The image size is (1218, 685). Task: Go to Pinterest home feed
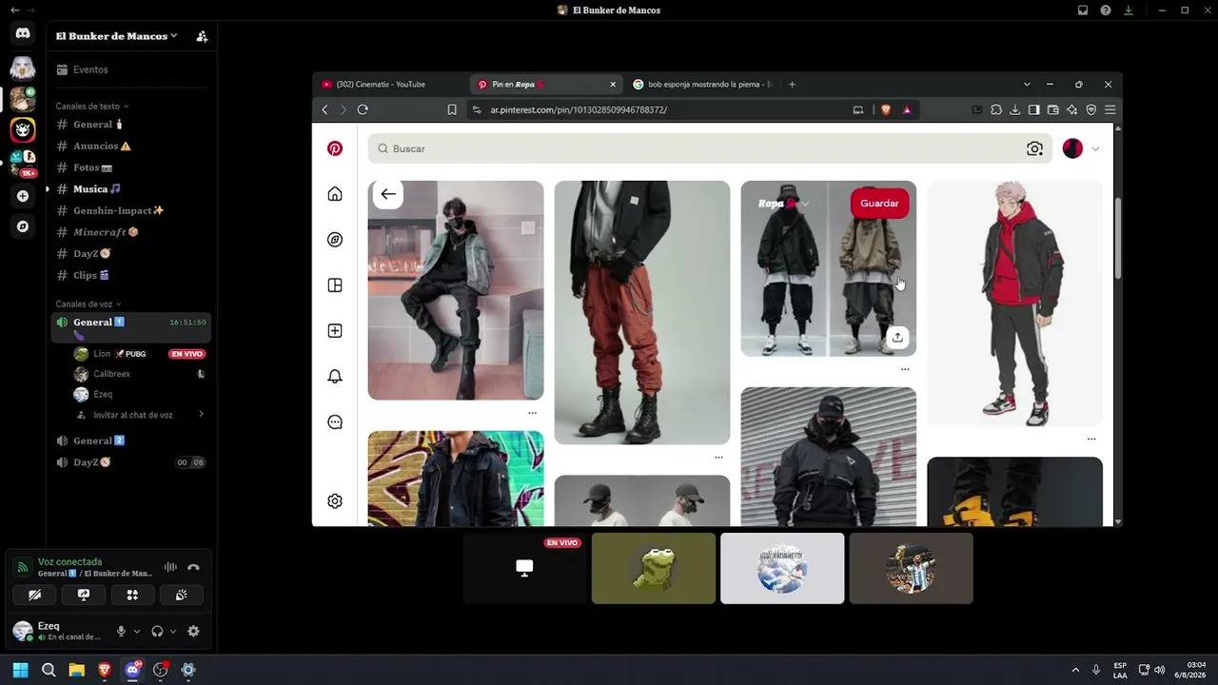pos(335,194)
